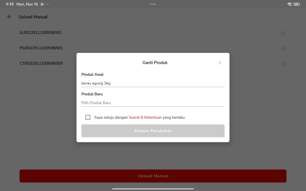This screenshot has height=191, width=306.
Task: Close the Ganti Produk dialog
Action: tap(220, 63)
